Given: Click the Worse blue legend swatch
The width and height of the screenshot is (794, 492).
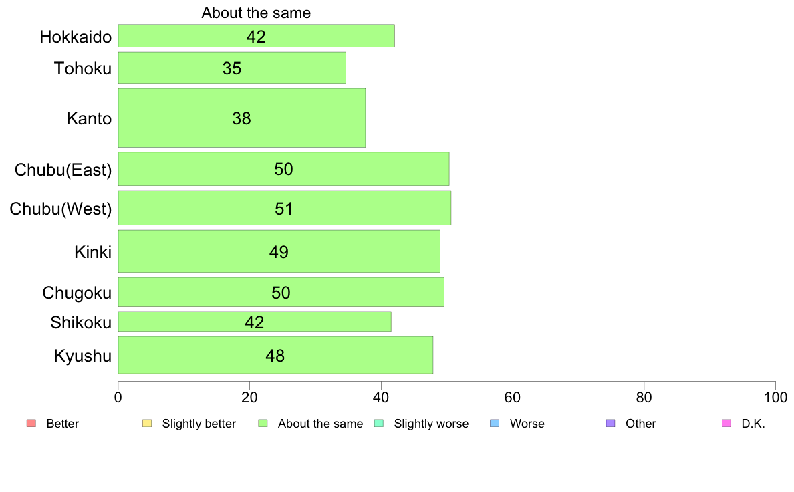Looking at the screenshot, I should point(495,424).
